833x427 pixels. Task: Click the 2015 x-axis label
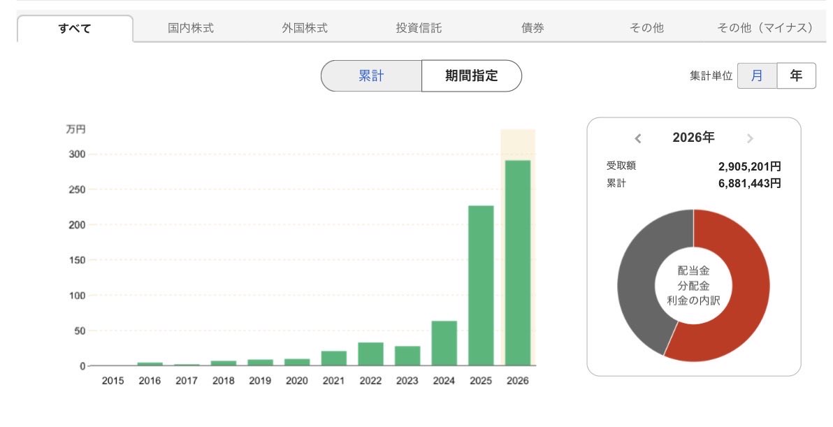pos(113,381)
